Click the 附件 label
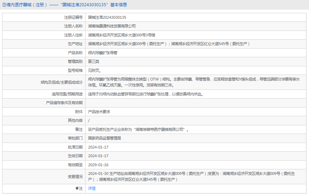 pos(79,112)
